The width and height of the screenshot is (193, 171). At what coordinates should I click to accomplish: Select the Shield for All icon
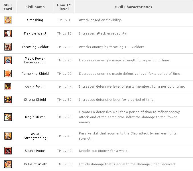point(8,86)
